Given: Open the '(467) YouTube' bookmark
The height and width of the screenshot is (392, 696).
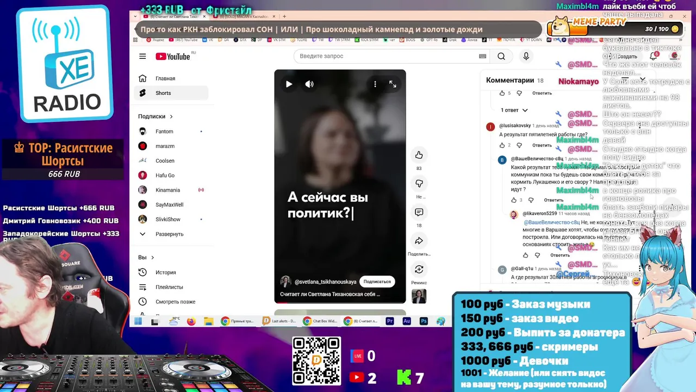Looking at the screenshot, I should [x=183, y=40].
